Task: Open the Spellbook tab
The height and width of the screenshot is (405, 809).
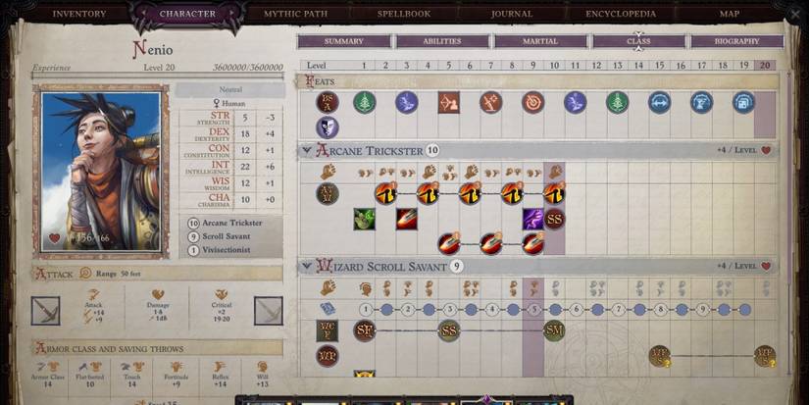Action: click(x=403, y=14)
